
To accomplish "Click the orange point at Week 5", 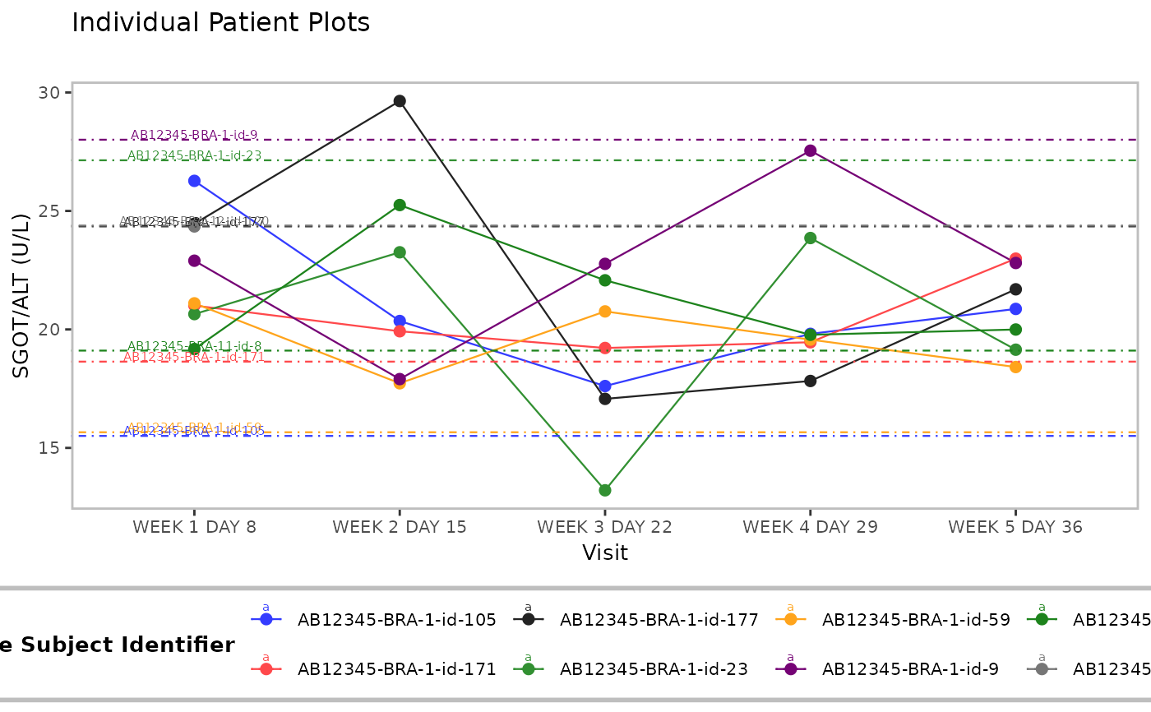I will click(1015, 367).
